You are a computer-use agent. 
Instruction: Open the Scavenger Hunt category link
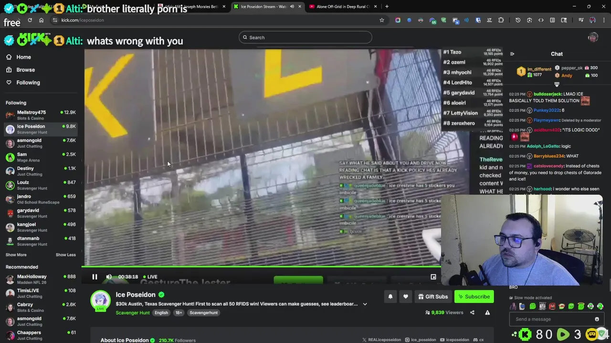133,313
